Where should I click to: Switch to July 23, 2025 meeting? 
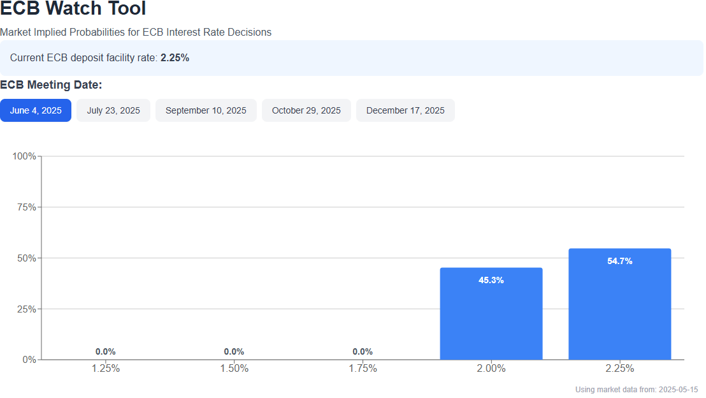pos(113,110)
